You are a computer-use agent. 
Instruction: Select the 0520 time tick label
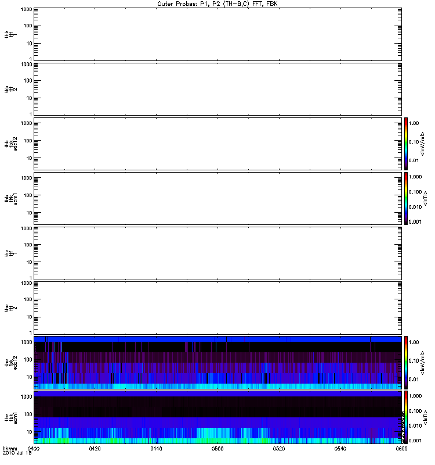(279, 449)
